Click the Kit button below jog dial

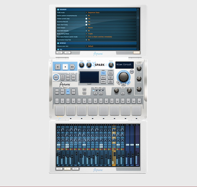coord(123,84)
